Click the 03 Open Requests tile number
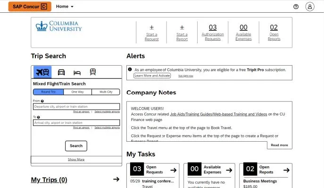The height and width of the screenshot is (188, 324). pyautogui.click(x=137, y=169)
